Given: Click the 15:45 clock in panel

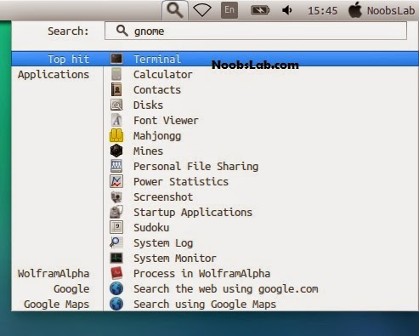Looking at the screenshot, I should point(322,11).
